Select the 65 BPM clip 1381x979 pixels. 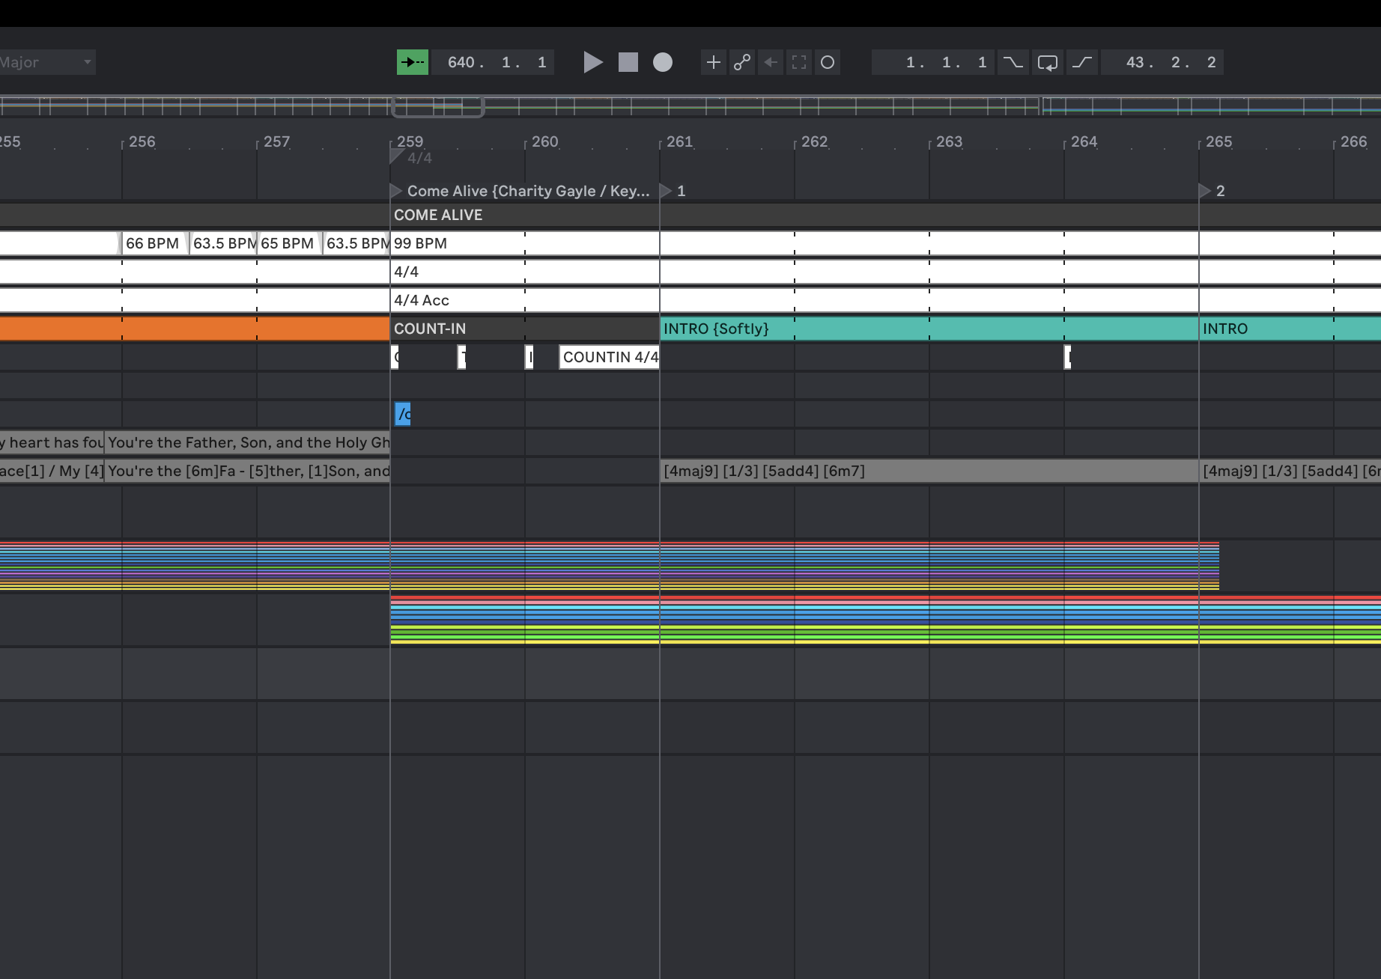289,243
